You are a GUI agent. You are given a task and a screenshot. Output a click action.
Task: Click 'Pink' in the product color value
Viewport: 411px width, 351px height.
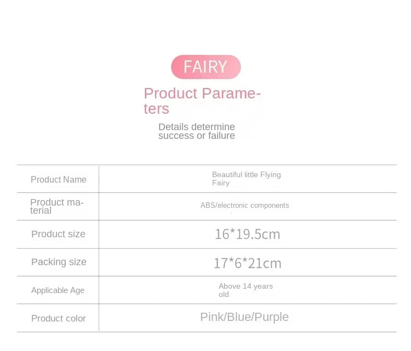212,317
